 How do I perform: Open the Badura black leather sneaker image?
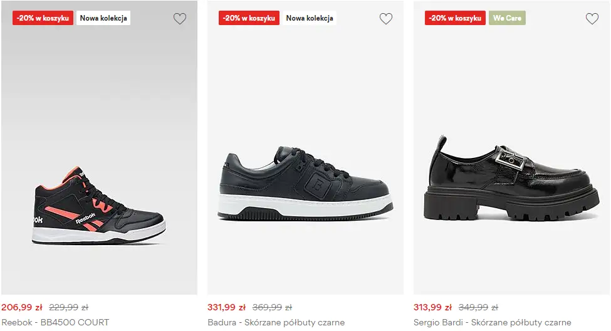305,186
